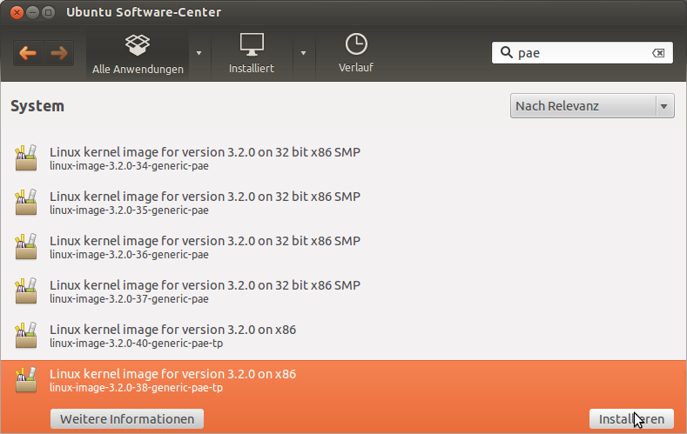The width and height of the screenshot is (687, 434).
Task: Expand the Installiert dropdown arrow
Action: click(x=303, y=53)
